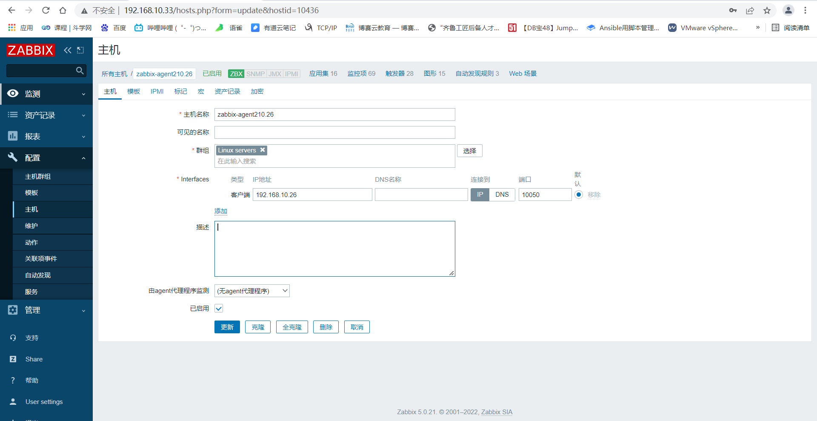Show more bookmarks with chevron
Image resolution: width=817 pixels, height=421 pixels.
pos(757,28)
